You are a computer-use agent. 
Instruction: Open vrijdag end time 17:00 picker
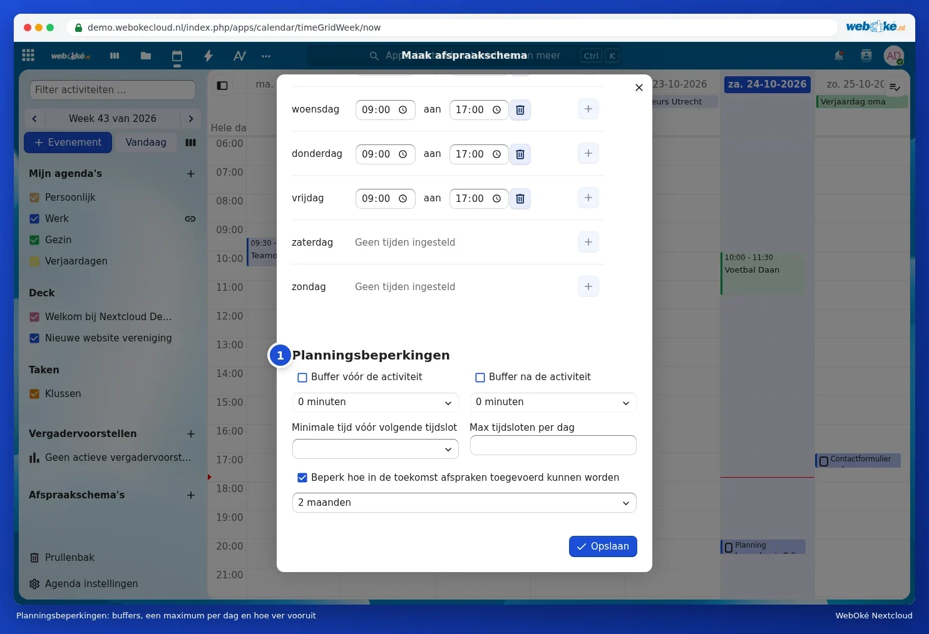click(479, 199)
